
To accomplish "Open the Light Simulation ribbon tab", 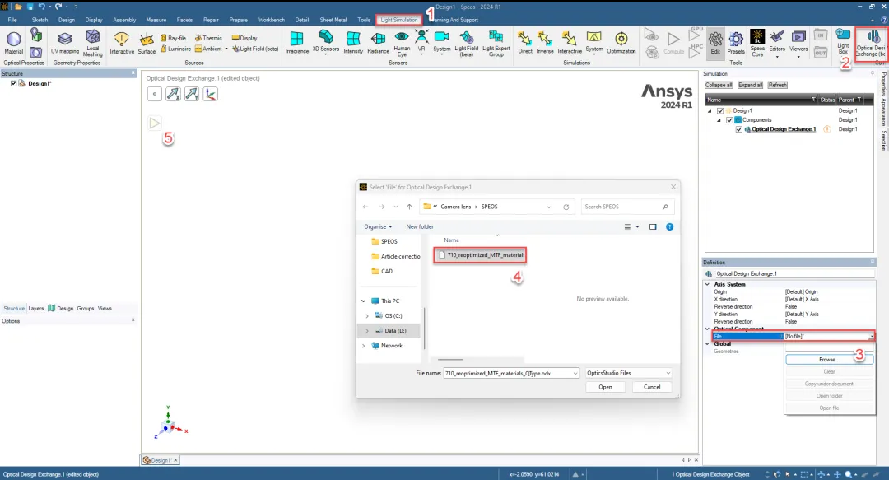I will tap(399, 20).
